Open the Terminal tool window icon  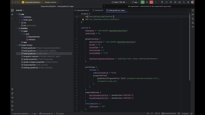pos(12,106)
